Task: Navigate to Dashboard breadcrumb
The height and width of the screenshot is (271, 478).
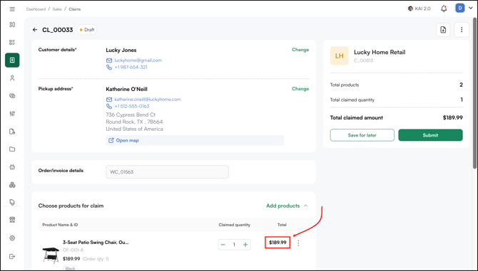Action: [36, 9]
